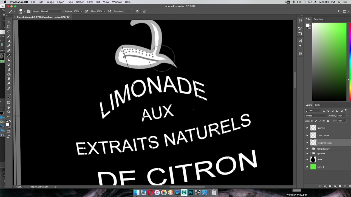
Task: Click the black layer thumbnail
Action: (313, 159)
